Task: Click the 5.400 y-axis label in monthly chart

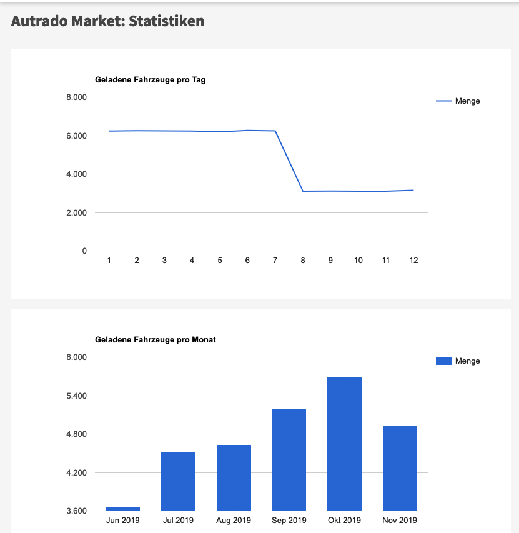Action: click(76, 396)
